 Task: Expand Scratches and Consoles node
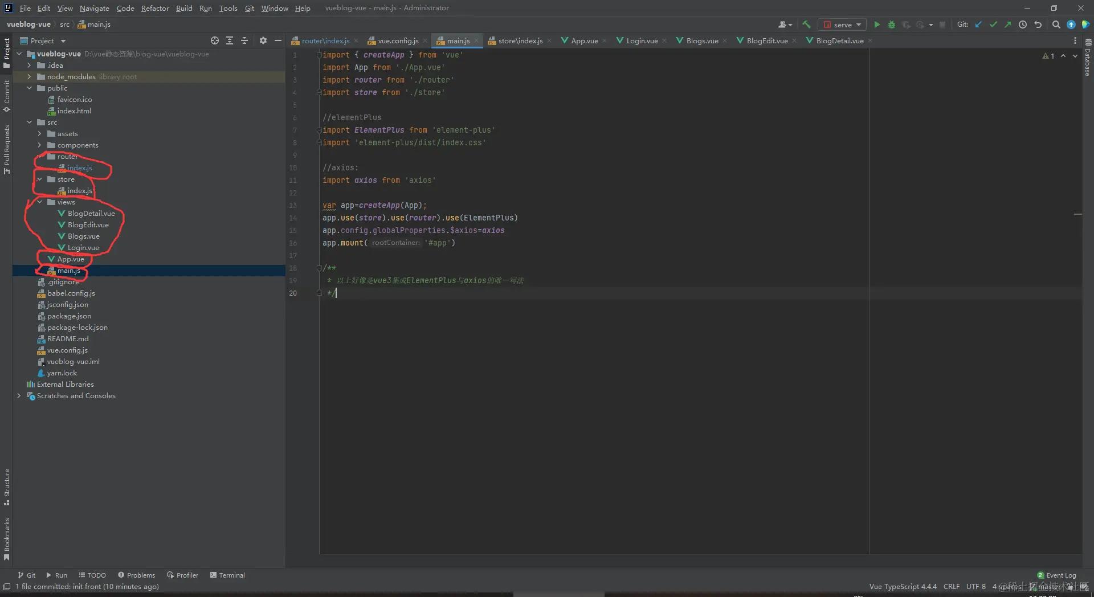coord(19,396)
